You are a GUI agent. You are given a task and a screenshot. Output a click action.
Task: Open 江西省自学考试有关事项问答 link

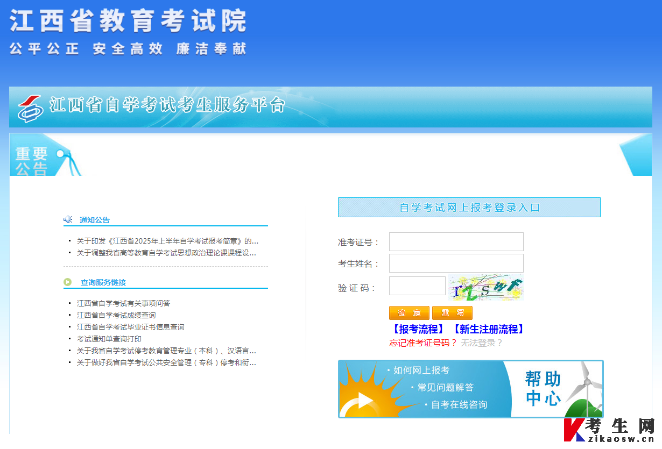tap(123, 303)
